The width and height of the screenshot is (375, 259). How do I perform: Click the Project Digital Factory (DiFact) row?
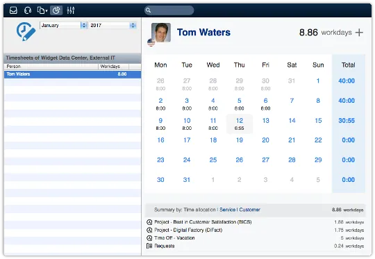pos(255,230)
